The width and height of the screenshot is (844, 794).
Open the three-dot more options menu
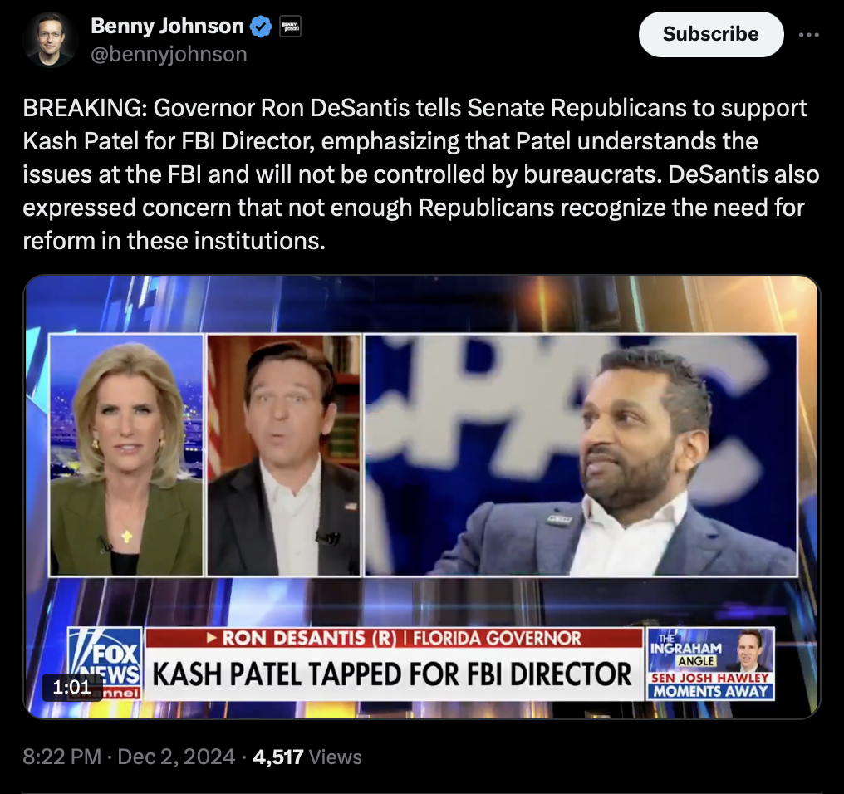point(808,35)
